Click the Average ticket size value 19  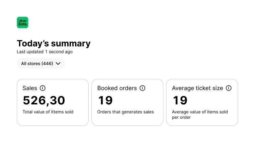point(180,100)
